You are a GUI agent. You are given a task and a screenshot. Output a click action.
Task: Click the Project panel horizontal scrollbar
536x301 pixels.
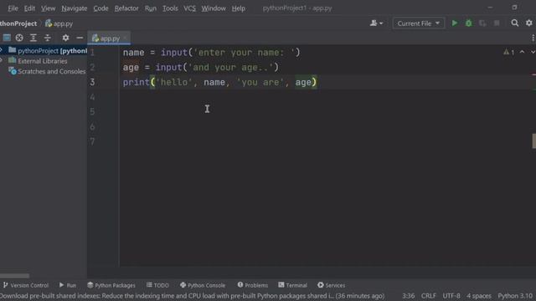15,276
